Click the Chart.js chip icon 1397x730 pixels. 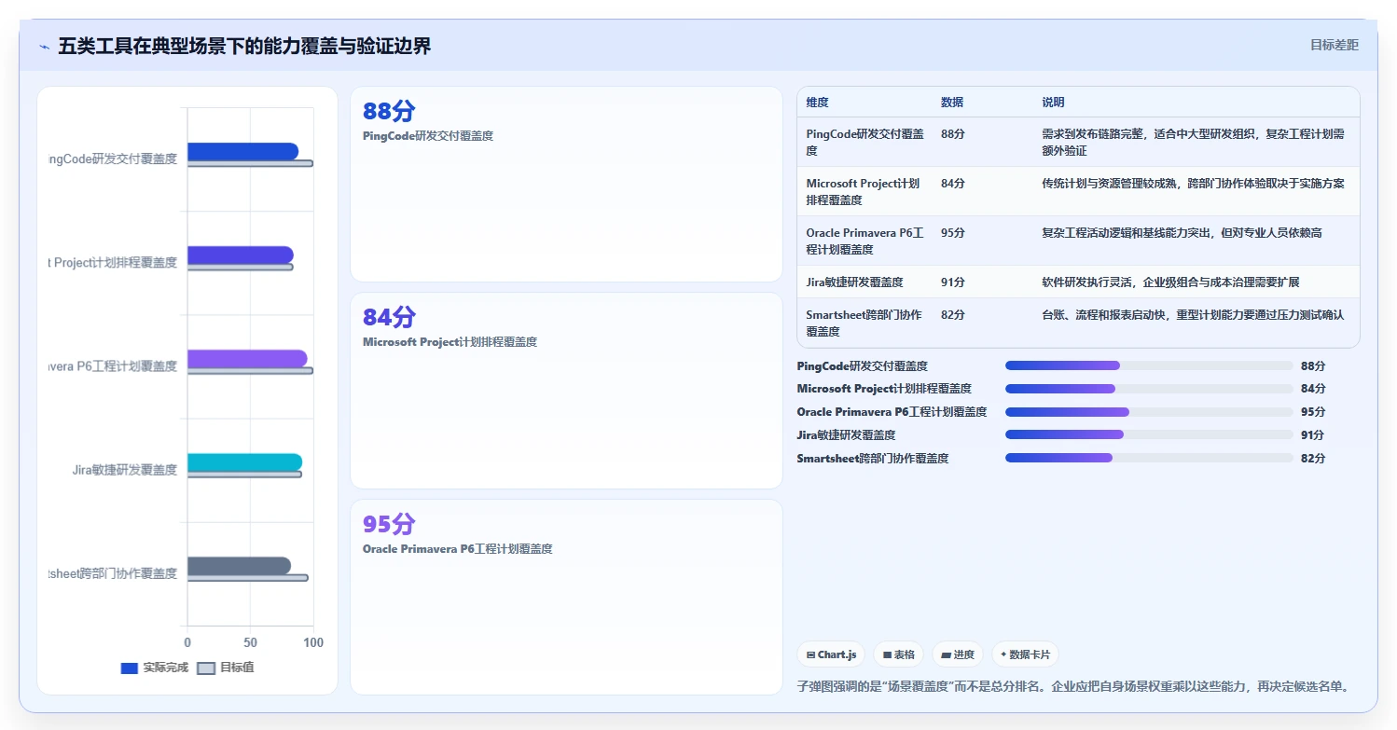pos(811,655)
